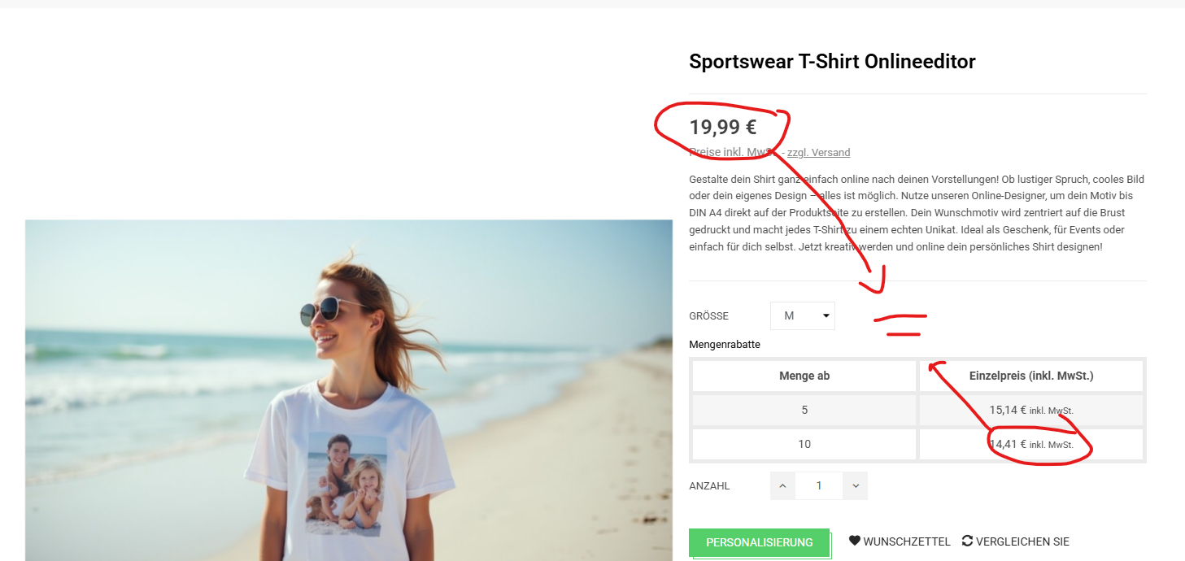
Task: Open the Größe dropdown showing M
Action: click(803, 315)
